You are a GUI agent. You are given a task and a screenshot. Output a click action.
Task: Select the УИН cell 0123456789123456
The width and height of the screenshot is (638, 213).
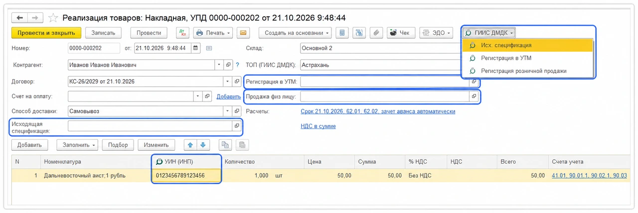[186, 176]
